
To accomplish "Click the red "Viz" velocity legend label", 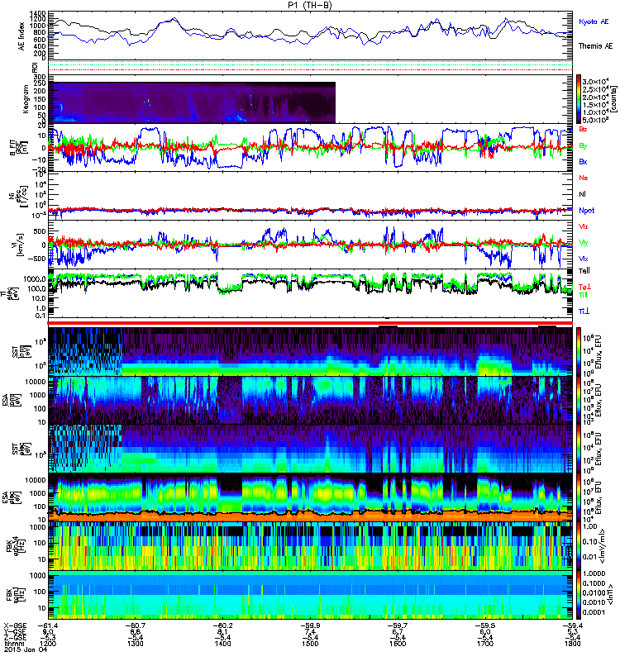I will point(584,226).
